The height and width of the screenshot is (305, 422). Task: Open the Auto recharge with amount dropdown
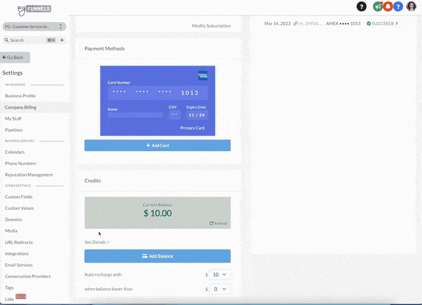pos(219,274)
